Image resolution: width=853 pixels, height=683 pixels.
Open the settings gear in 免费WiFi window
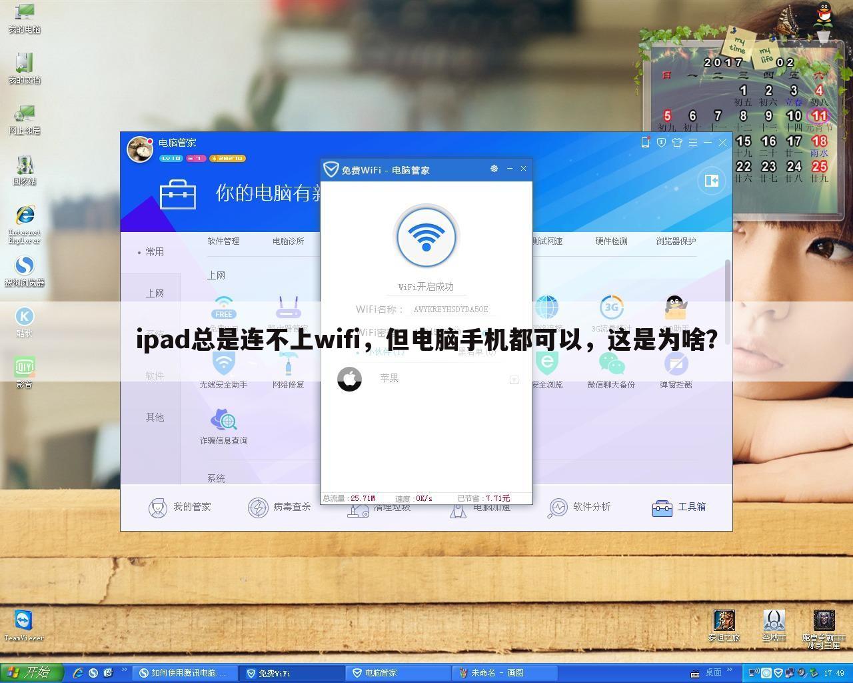point(494,169)
